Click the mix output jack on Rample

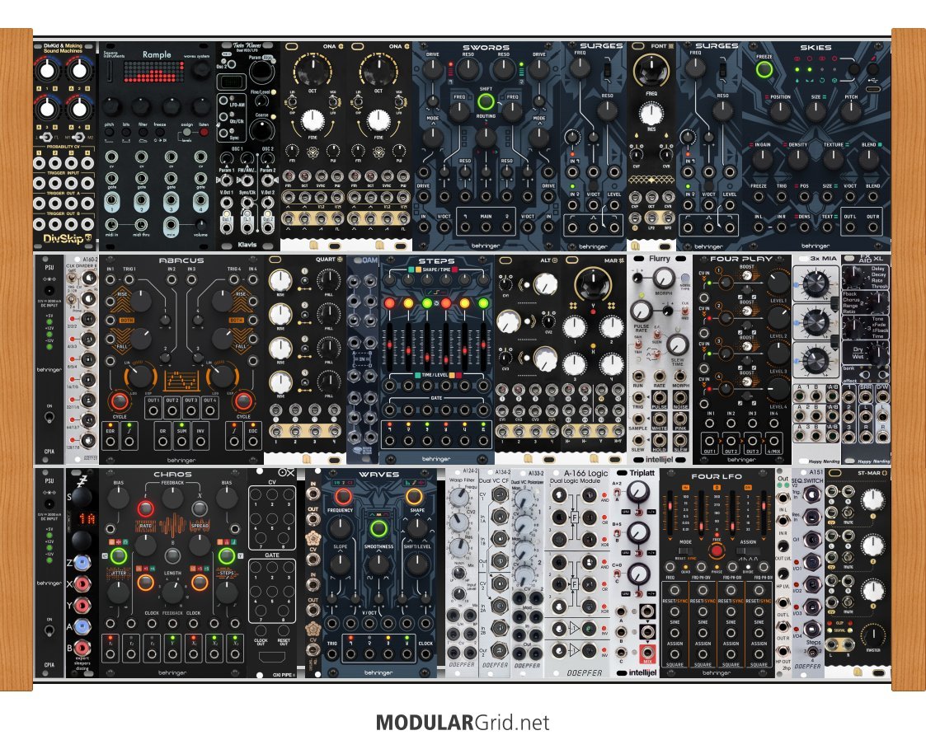[x=171, y=226]
